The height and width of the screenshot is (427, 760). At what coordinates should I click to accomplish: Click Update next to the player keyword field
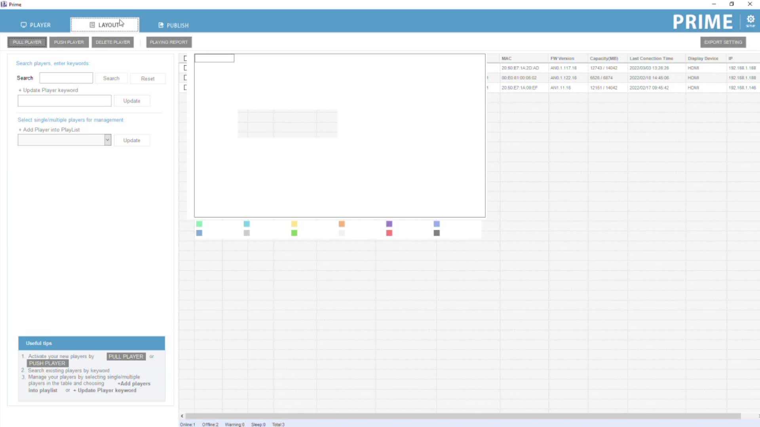132,101
